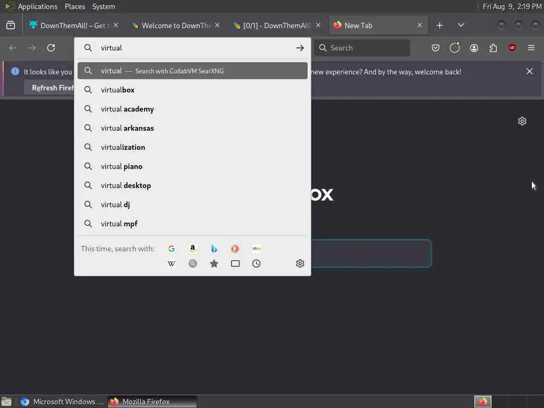Image resolution: width=544 pixels, height=408 pixels.
Task: Click the new tab page search field
Action: (x=370, y=253)
